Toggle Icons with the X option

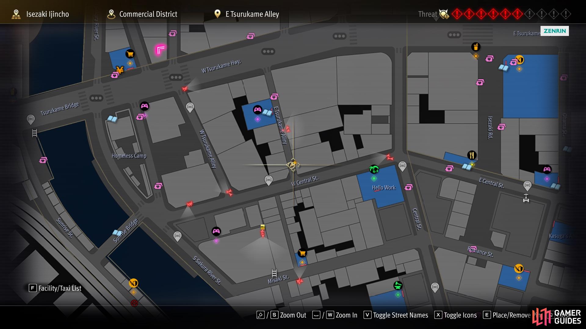coord(455,315)
